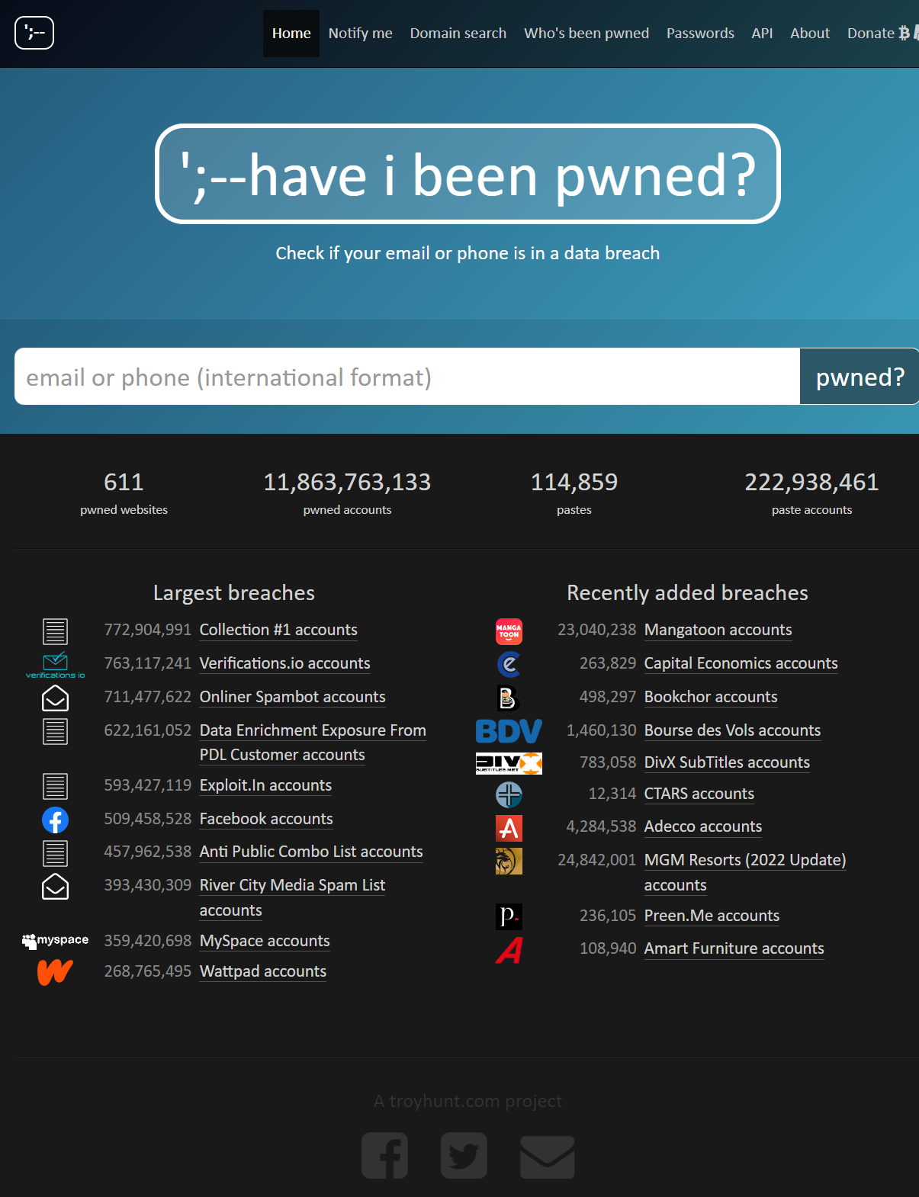The image size is (919, 1197).
Task: Open the Domain search page
Action: pyautogui.click(x=458, y=34)
